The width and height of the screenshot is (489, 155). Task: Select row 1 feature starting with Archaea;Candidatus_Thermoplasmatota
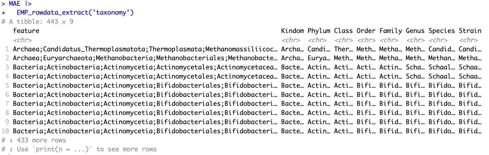145,49
